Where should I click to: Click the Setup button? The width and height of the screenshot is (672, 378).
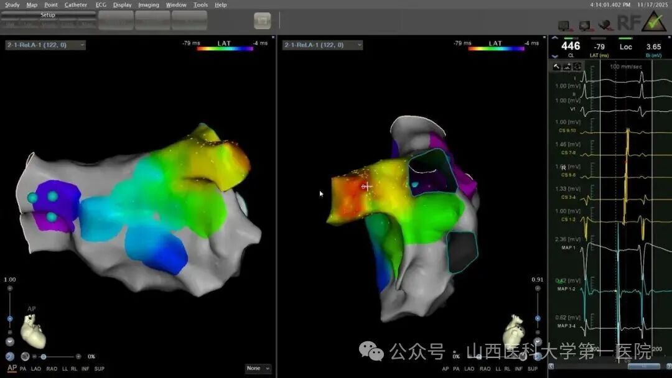[48, 15]
